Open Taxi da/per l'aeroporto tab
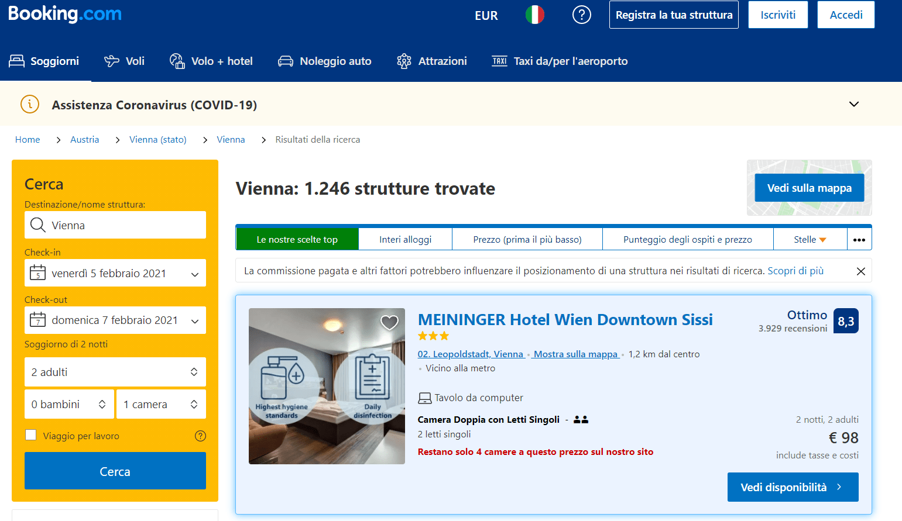 [x=560, y=61]
